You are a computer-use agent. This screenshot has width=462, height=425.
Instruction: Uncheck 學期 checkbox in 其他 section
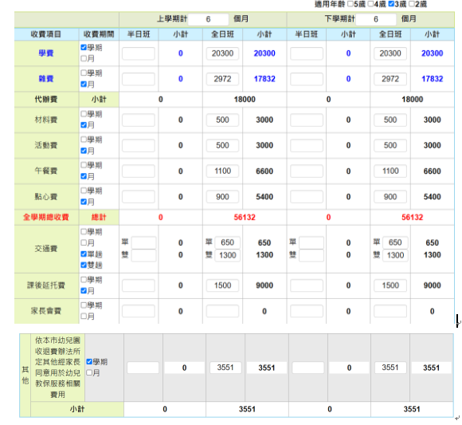[x=89, y=361]
